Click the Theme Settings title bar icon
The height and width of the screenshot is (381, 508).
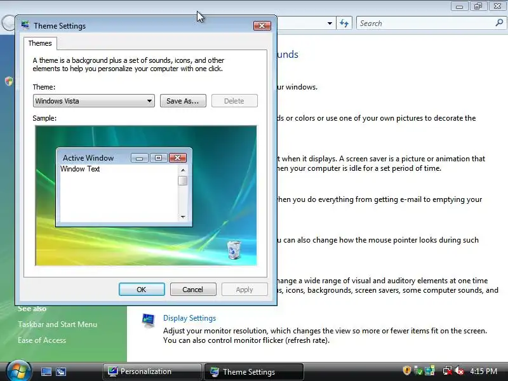coord(25,25)
